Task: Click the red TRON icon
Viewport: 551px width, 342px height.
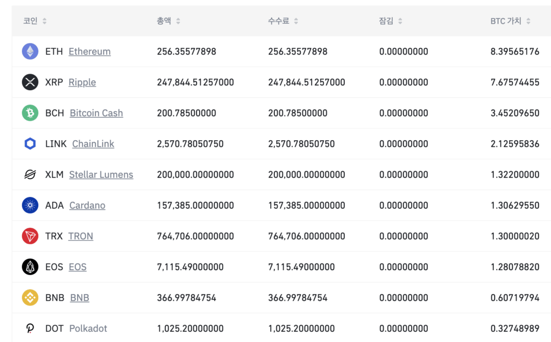Action: [30, 236]
